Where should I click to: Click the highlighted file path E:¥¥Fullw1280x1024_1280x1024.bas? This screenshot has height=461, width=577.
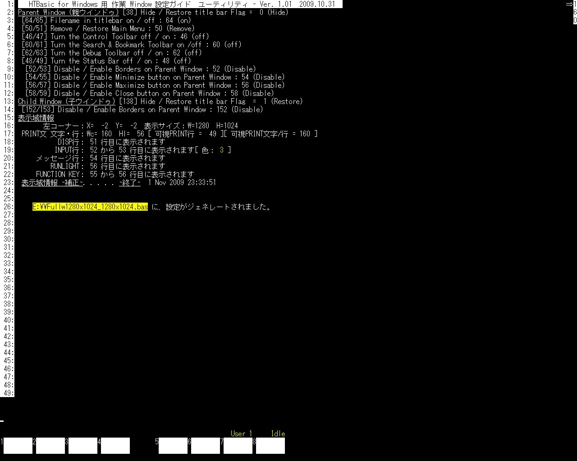click(x=90, y=207)
